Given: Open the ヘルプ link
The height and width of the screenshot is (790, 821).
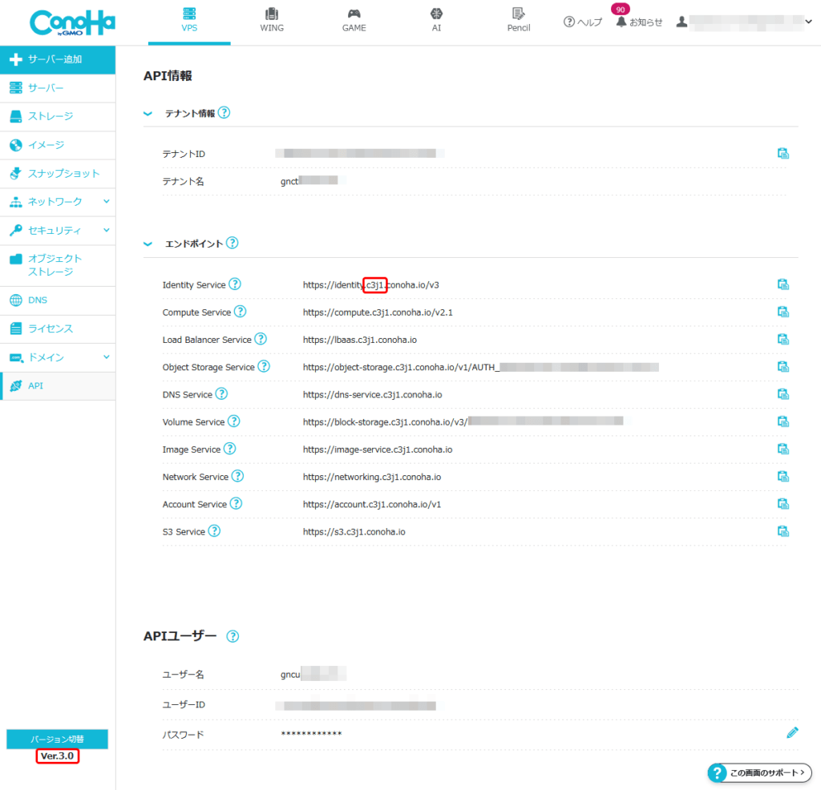Looking at the screenshot, I should pos(582,22).
